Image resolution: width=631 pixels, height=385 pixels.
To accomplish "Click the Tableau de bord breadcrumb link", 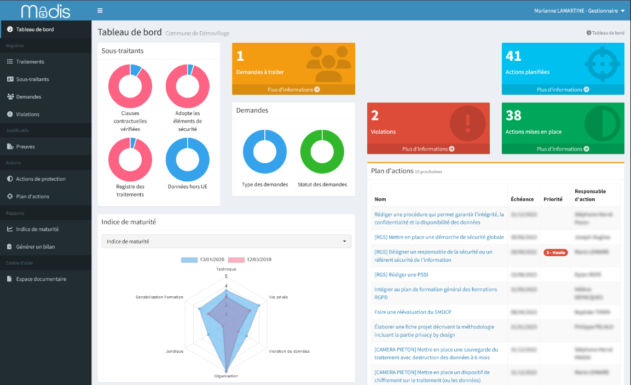I will tap(605, 33).
